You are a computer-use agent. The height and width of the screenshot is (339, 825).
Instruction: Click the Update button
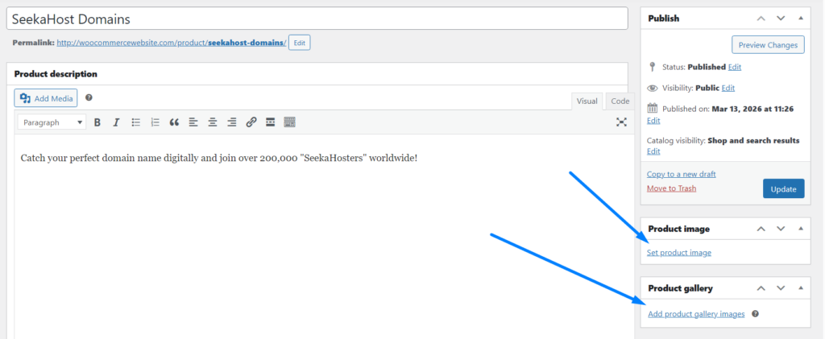pyautogui.click(x=783, y=189)
